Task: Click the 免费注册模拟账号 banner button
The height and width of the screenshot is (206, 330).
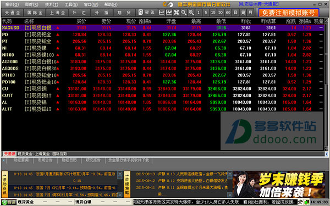Action: [289, 13]
